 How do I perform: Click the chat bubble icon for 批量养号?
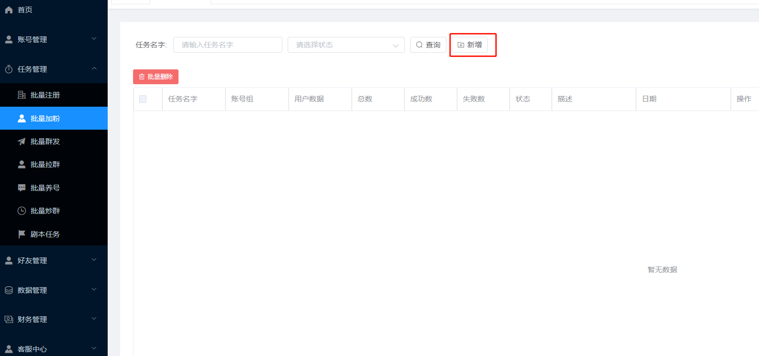point(22,188)
